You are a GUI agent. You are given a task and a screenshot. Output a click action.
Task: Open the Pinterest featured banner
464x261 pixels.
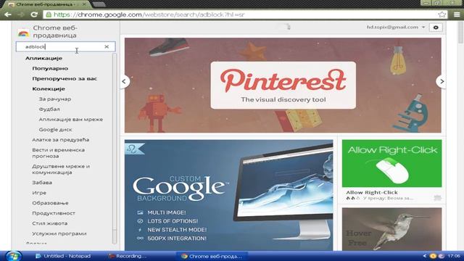(x=283, y=86)
